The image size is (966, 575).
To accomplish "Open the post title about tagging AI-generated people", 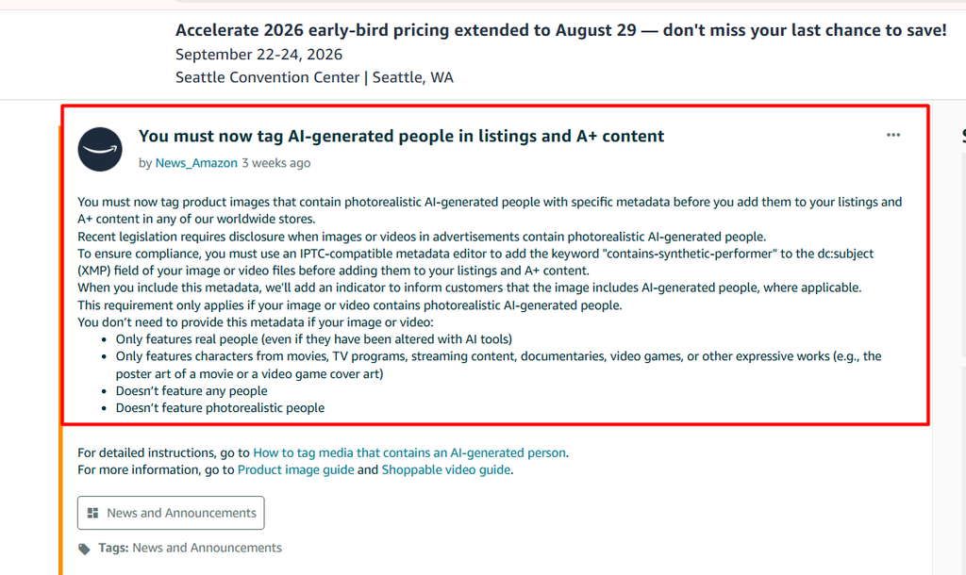I will click(x=401, y=136).
